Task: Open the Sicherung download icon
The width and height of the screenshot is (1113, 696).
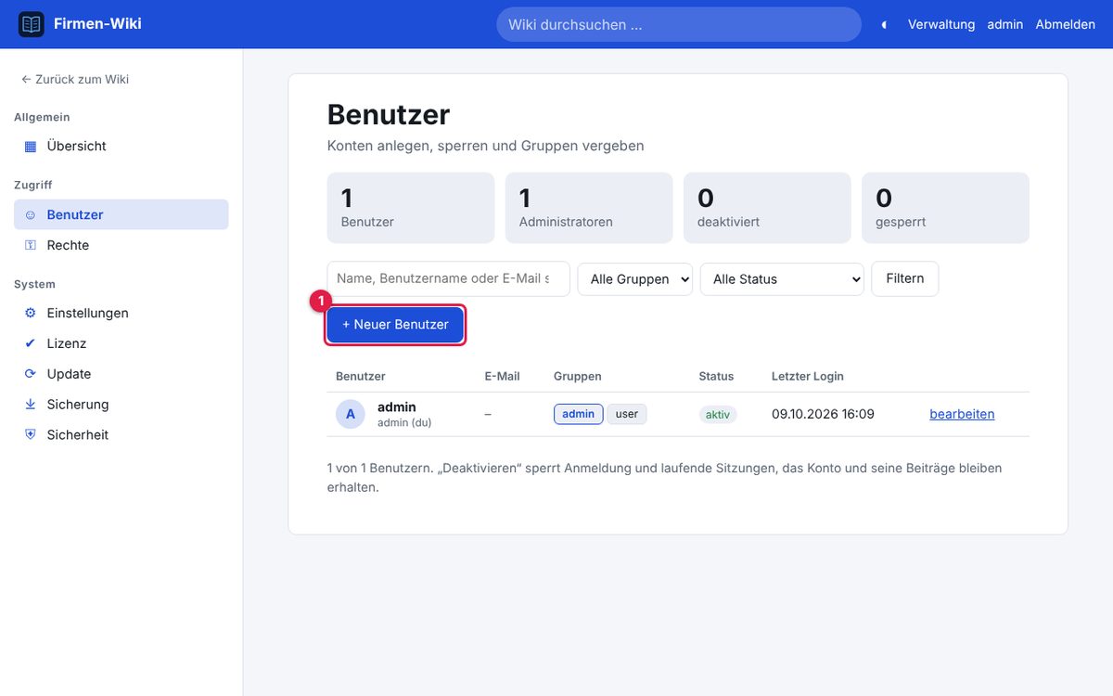Action: coord(31,405)
